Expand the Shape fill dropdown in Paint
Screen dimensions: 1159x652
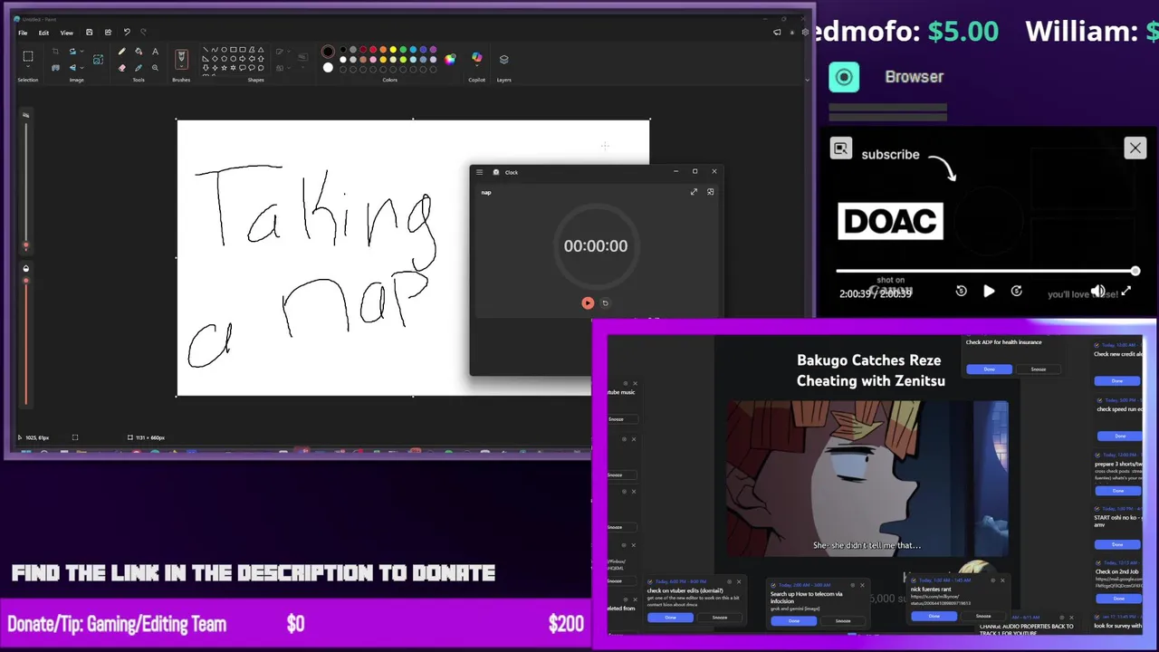289,68
